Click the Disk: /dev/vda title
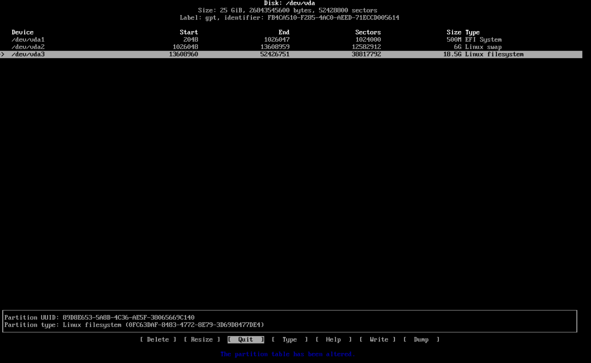 tap(289, 3)
